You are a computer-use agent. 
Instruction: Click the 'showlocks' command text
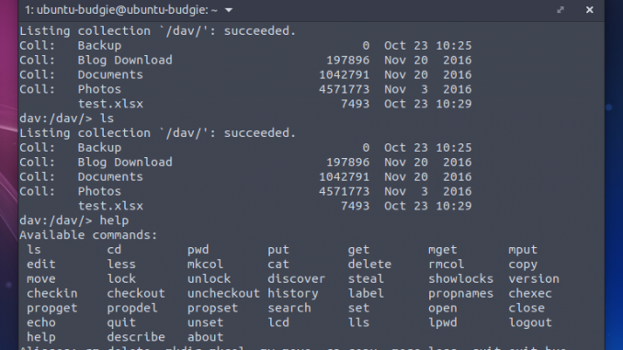pos(460,279)
